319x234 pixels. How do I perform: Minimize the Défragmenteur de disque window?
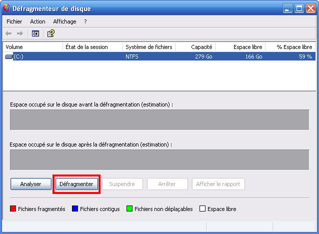click(287, 8)
